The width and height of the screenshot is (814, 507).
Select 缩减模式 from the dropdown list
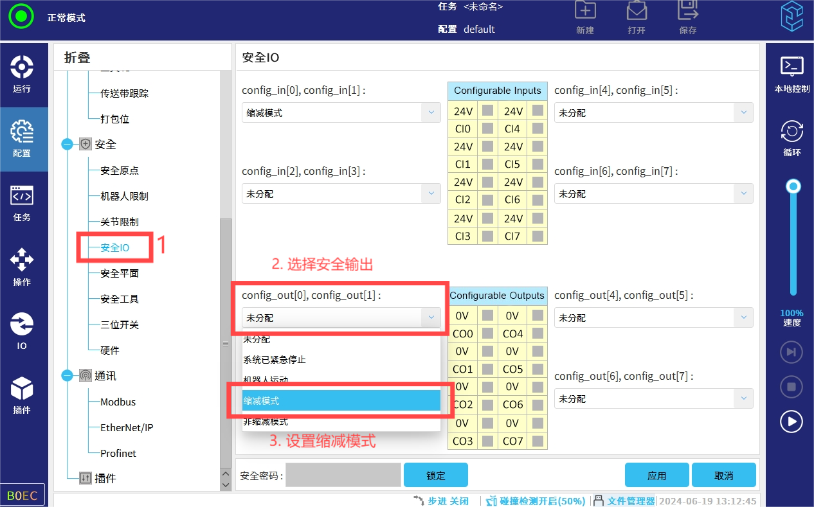[x=341, y=400]
